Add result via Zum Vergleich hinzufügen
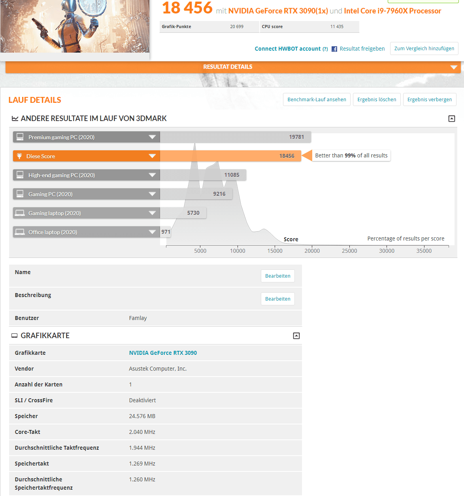This screenshot has height=496, width=464. pos(424,49)
